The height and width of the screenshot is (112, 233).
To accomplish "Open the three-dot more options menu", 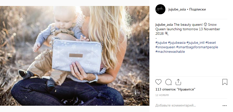I will point(225,105).
